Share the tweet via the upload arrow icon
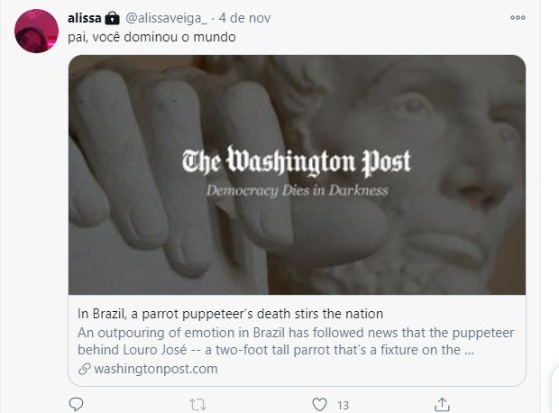 coord(442,405)
